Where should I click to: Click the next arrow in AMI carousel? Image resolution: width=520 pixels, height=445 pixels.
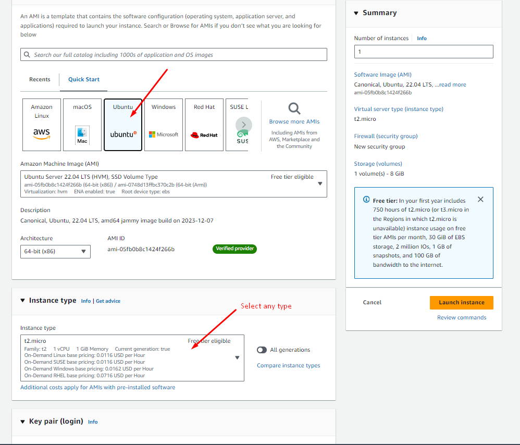click(244, 125)
